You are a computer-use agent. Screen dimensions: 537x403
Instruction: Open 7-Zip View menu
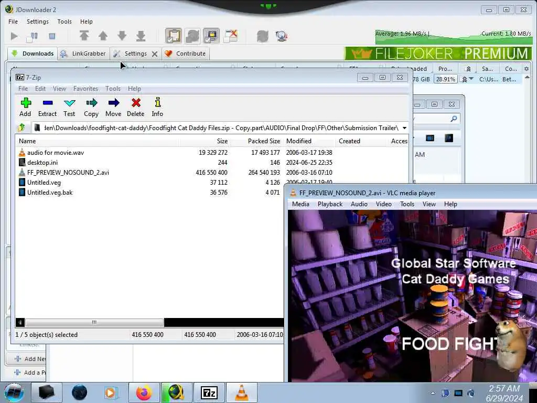pyautogui.click(x=59, y=89)
